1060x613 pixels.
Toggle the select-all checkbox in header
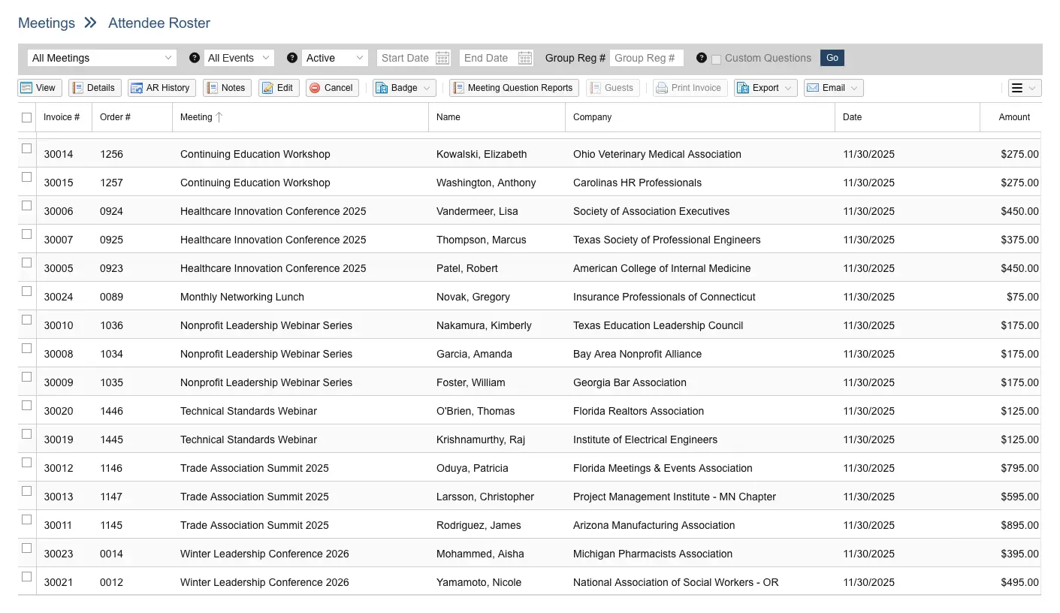coord(26,117)
